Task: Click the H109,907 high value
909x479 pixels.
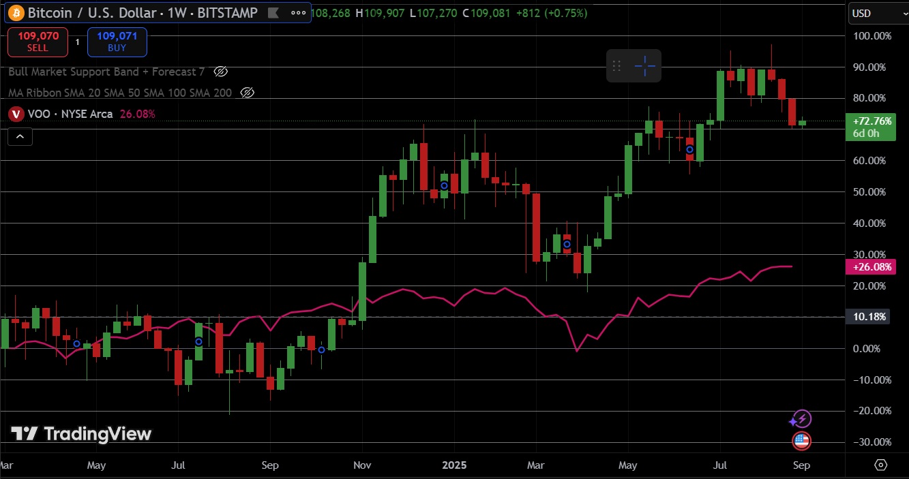Action: coord(381,13)
